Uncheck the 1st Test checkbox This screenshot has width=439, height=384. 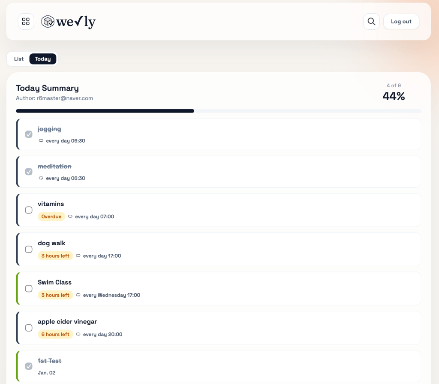29,366
